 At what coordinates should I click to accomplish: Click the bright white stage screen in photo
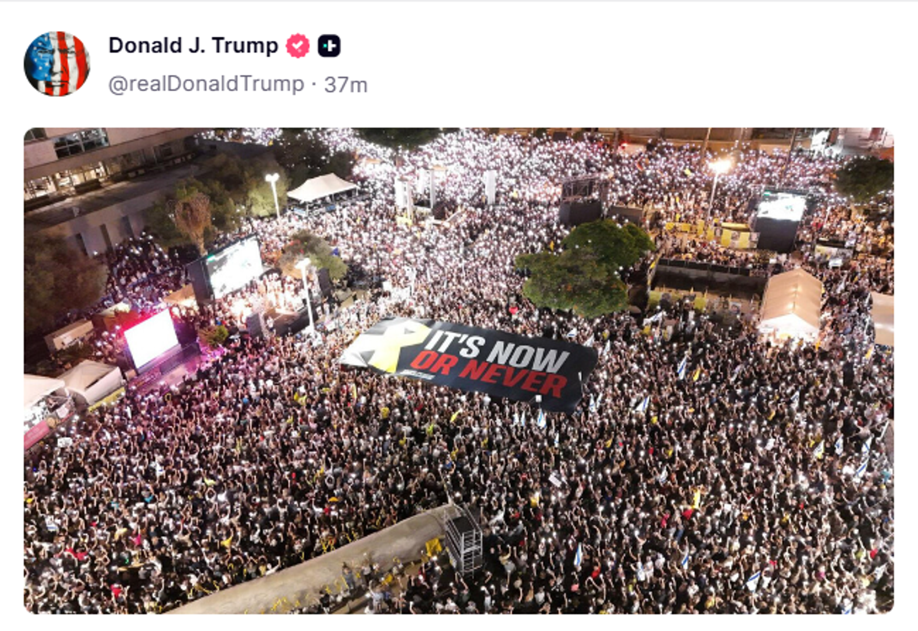151,338
